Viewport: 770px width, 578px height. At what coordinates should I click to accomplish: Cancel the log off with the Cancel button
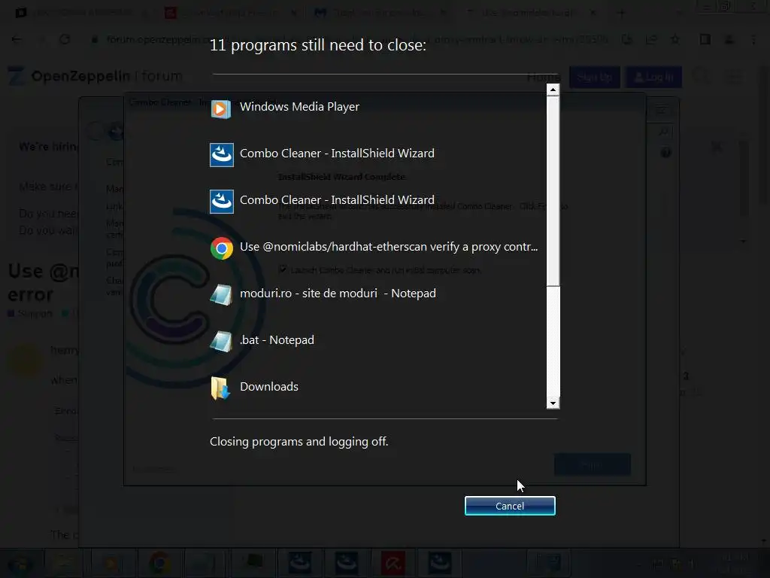tap(510, 506)
